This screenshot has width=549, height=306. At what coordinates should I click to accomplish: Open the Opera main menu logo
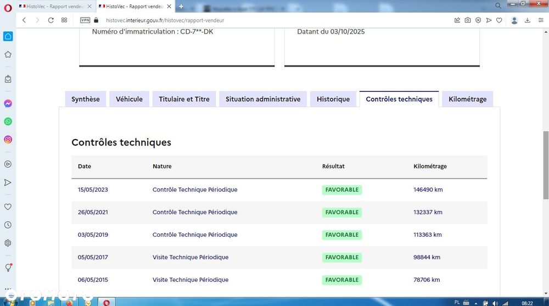[8, 8]
